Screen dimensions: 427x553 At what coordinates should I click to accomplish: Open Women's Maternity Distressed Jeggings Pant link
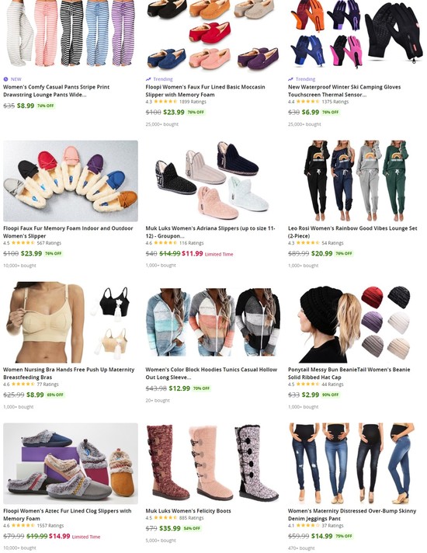[352, 515]
